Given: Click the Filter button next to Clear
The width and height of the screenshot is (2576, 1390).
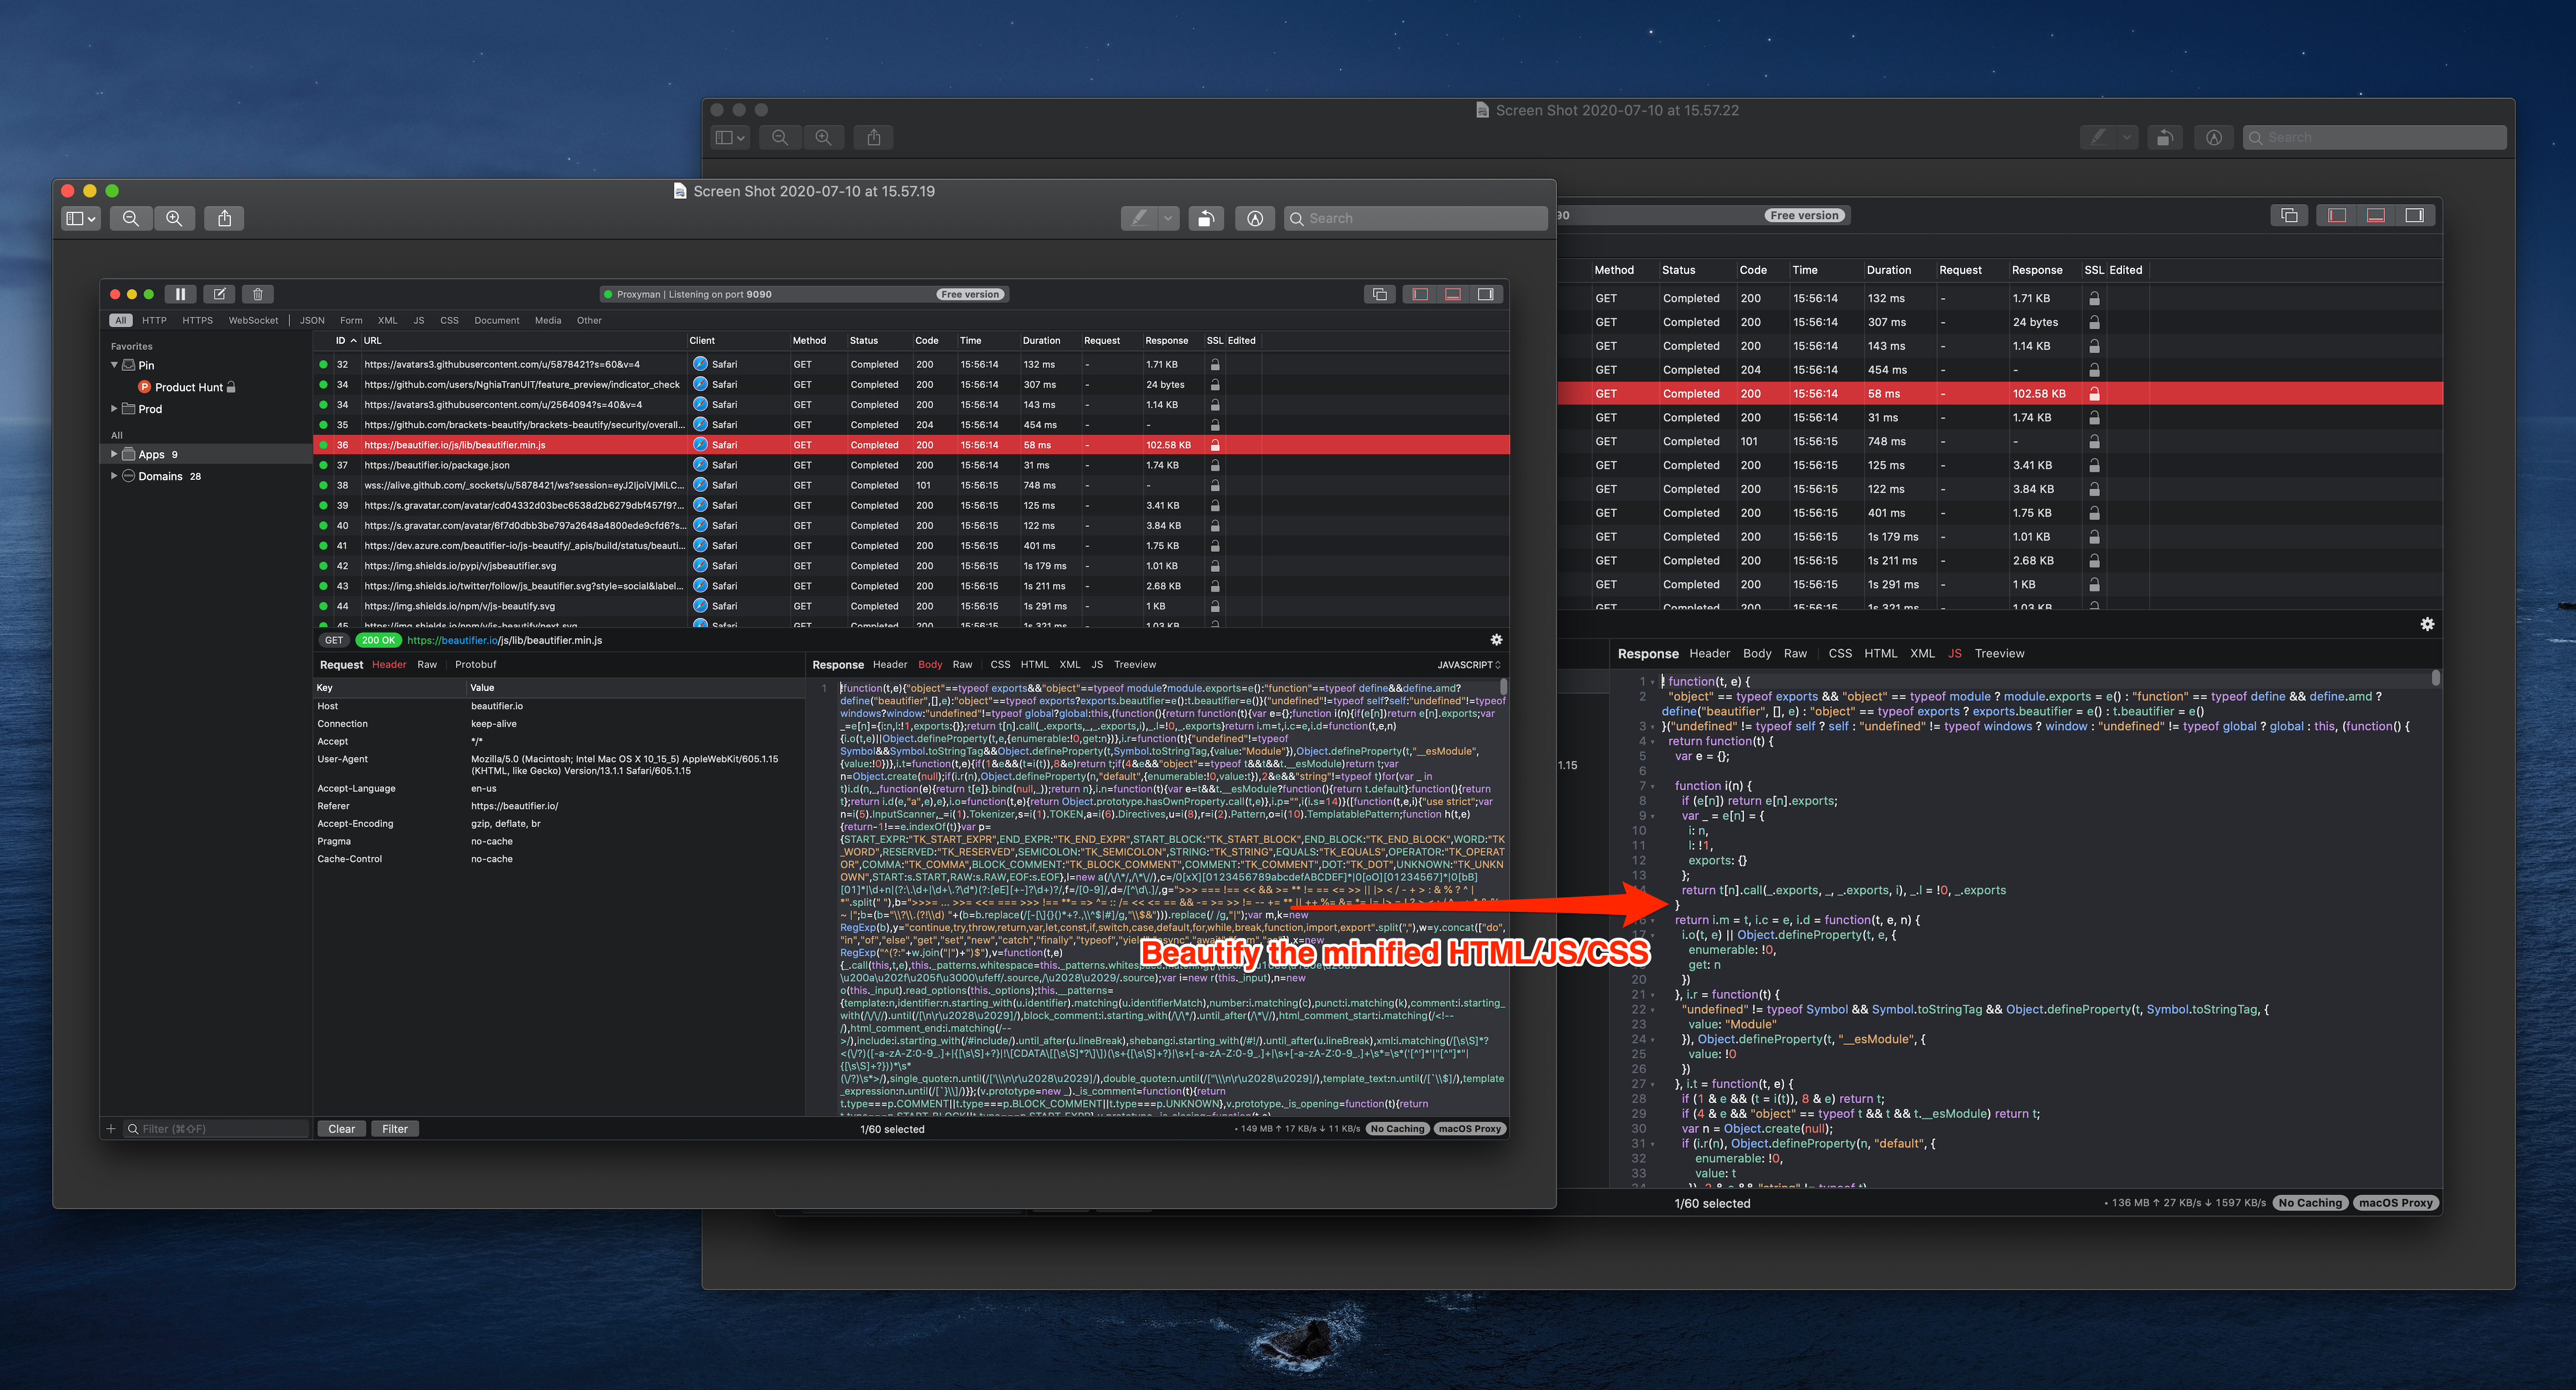Looking at the screenshot, I should [x=395, y=1128].
